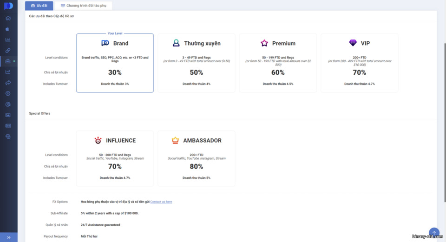Select the AMBASSADOR special offer title

202,140
